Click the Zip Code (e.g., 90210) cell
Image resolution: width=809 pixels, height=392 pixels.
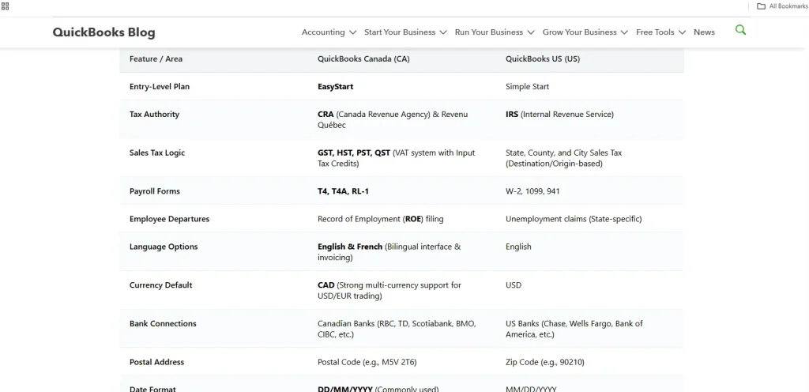[x=545, y=363]
